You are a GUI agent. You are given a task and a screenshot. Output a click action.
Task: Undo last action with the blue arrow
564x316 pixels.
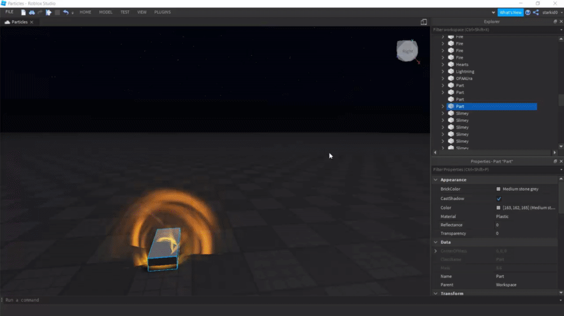pyautogui.click(x=66, y=12)
